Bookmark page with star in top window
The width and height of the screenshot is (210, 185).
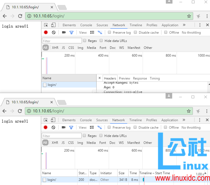(x=189, y=16)
